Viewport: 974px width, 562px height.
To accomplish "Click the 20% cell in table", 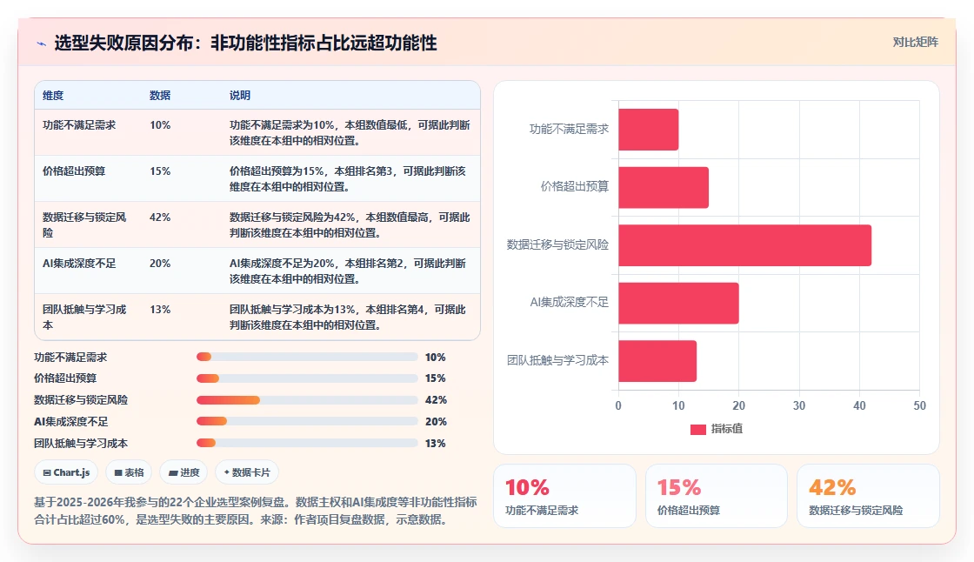I will tap(160, 263).
